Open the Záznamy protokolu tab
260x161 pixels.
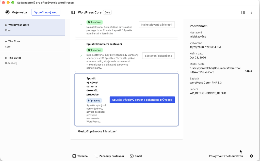coord(109,156)
